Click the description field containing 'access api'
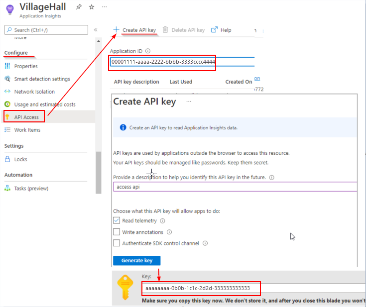 coord(235,187)
